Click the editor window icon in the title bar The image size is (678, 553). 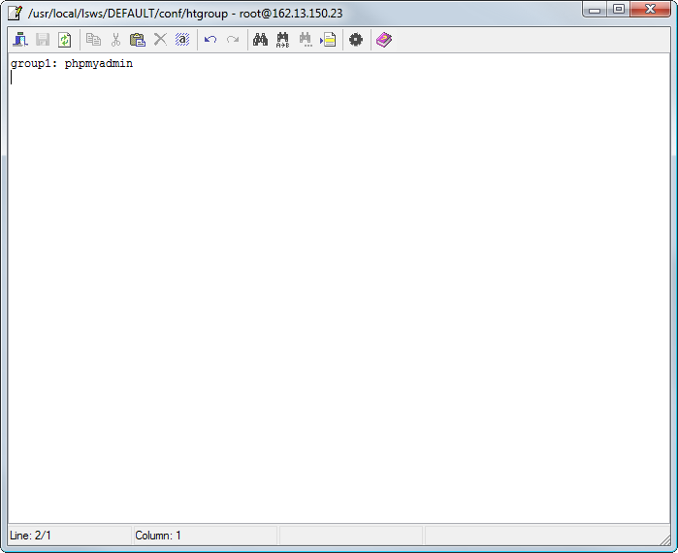(x=16, y=13)
